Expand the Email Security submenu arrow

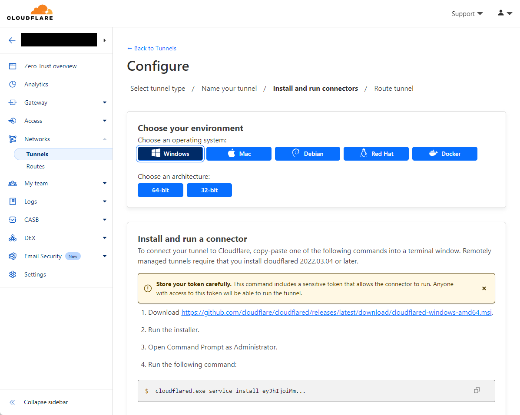coord(104,256)
